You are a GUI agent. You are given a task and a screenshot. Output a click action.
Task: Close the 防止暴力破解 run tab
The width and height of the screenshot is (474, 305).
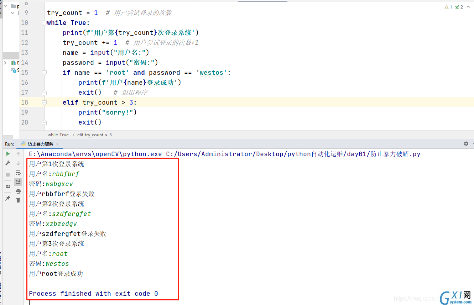57,144
